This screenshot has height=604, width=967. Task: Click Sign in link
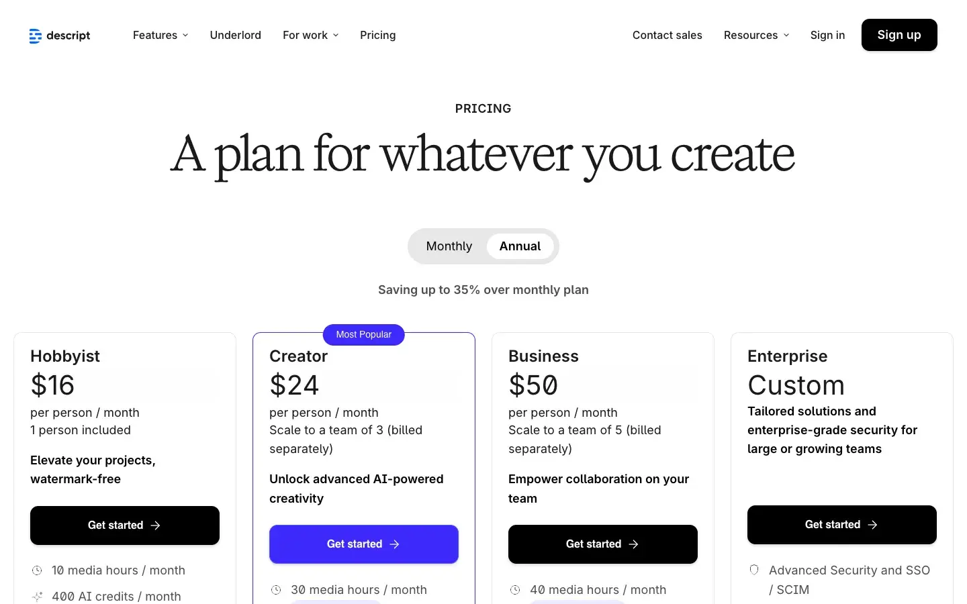point(827,35)
